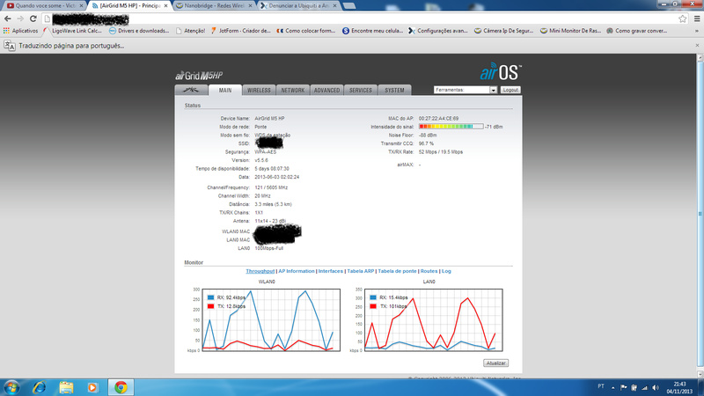Open Windows Explorer from taskbar

[66, 387]
